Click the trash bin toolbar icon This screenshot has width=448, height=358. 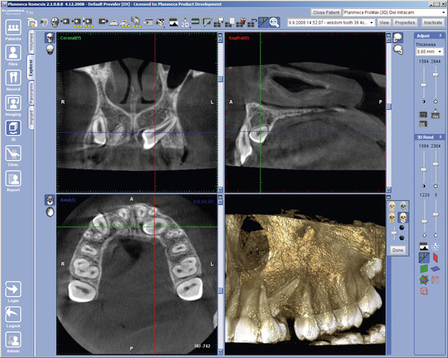pyautogui.click(x=241, y=22)
